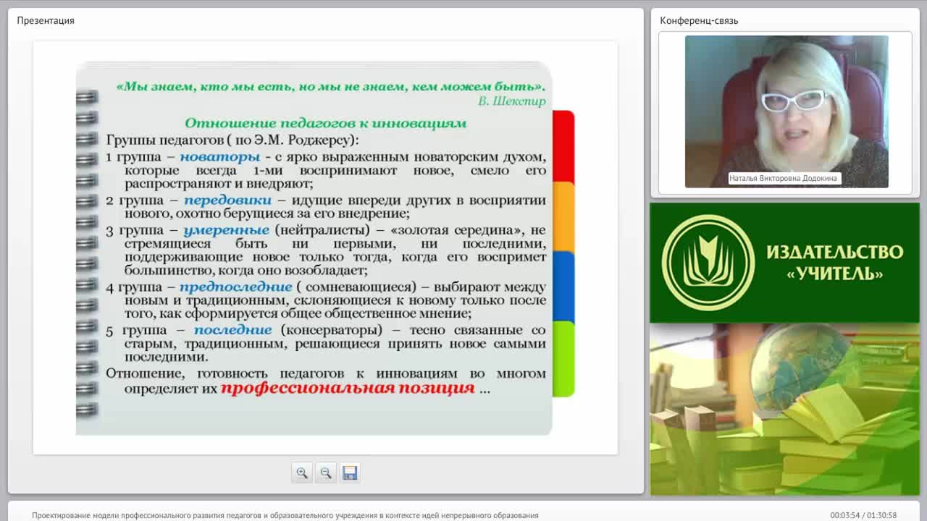Open the Презентация panel header

[x=46, y=20]
